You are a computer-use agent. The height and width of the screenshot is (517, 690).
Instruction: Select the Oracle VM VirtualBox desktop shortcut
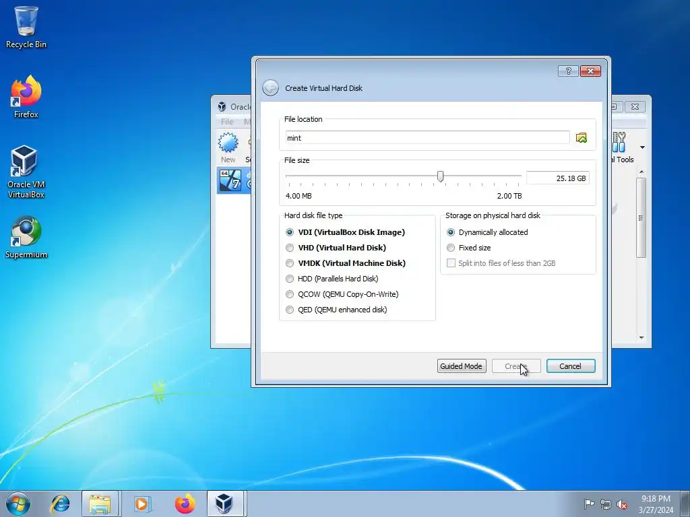click(26, 172)
